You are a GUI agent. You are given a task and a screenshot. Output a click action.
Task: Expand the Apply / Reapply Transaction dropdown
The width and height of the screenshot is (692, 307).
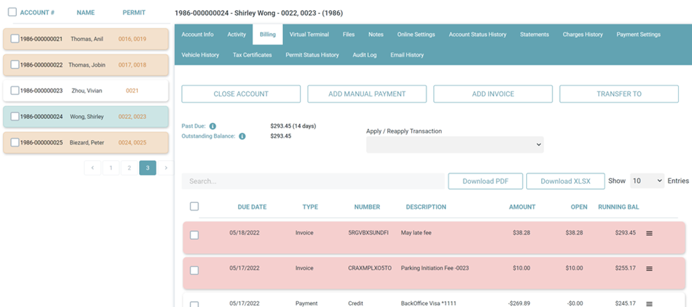(455, 145)
